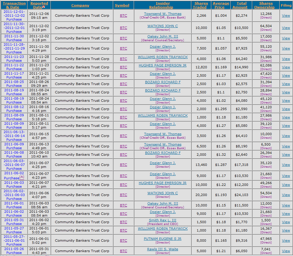View the filing for the Smith Rex L. III purchase

tap(286, 222)
